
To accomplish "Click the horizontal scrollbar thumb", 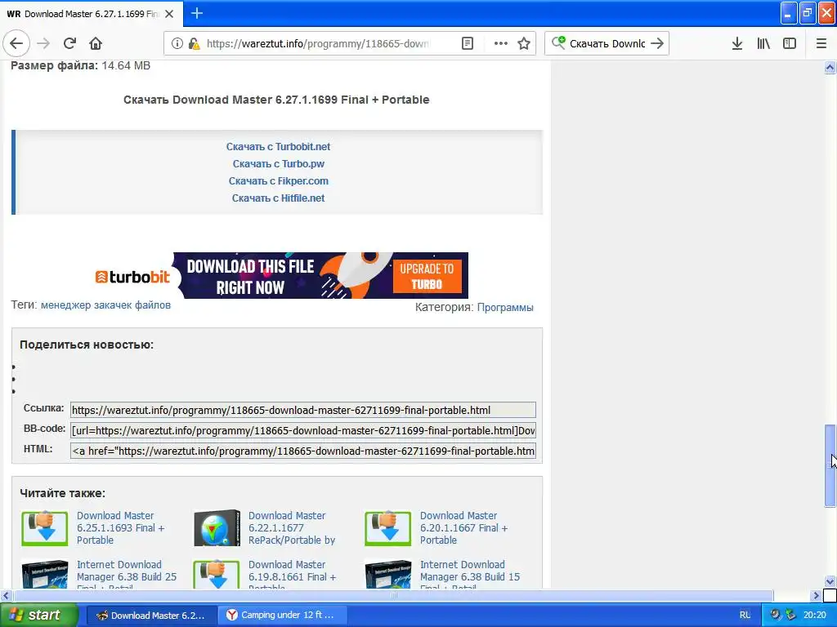I will click(x=393, y=595).
